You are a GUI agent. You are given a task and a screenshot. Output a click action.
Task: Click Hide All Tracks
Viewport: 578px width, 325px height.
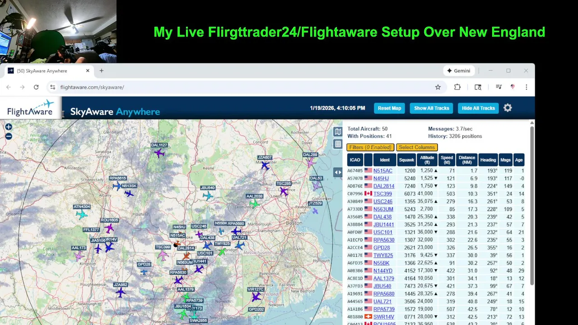(x=478, y=108)
